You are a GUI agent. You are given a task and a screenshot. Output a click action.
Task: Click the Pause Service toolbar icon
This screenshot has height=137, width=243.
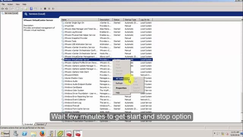[x=49, y=9]
